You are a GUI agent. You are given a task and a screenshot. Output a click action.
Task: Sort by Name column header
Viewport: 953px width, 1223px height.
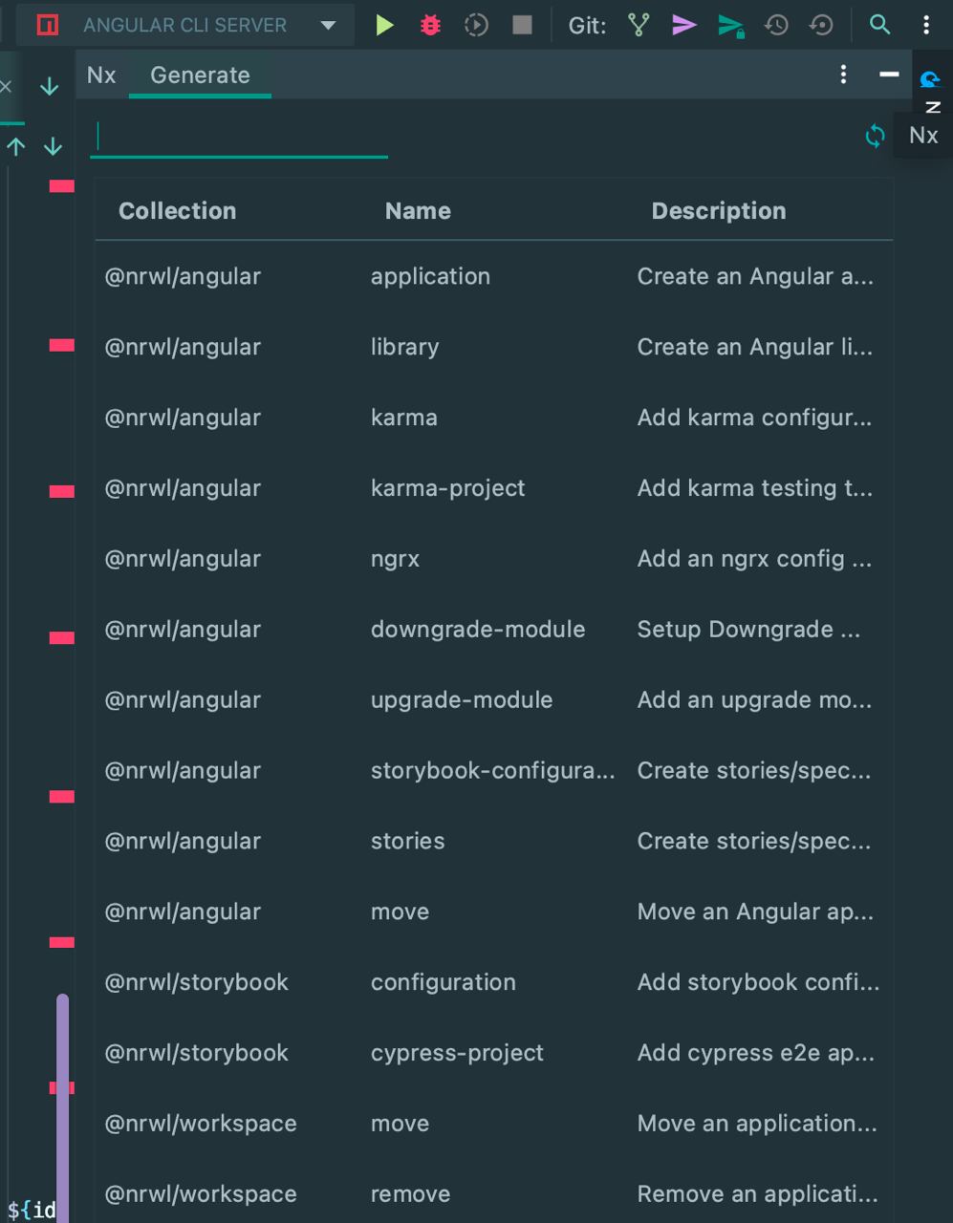tap(418, 211)
